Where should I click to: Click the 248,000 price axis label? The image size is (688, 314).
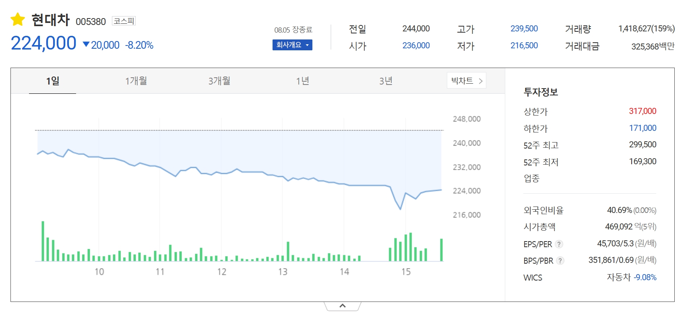tap(467, 119)
